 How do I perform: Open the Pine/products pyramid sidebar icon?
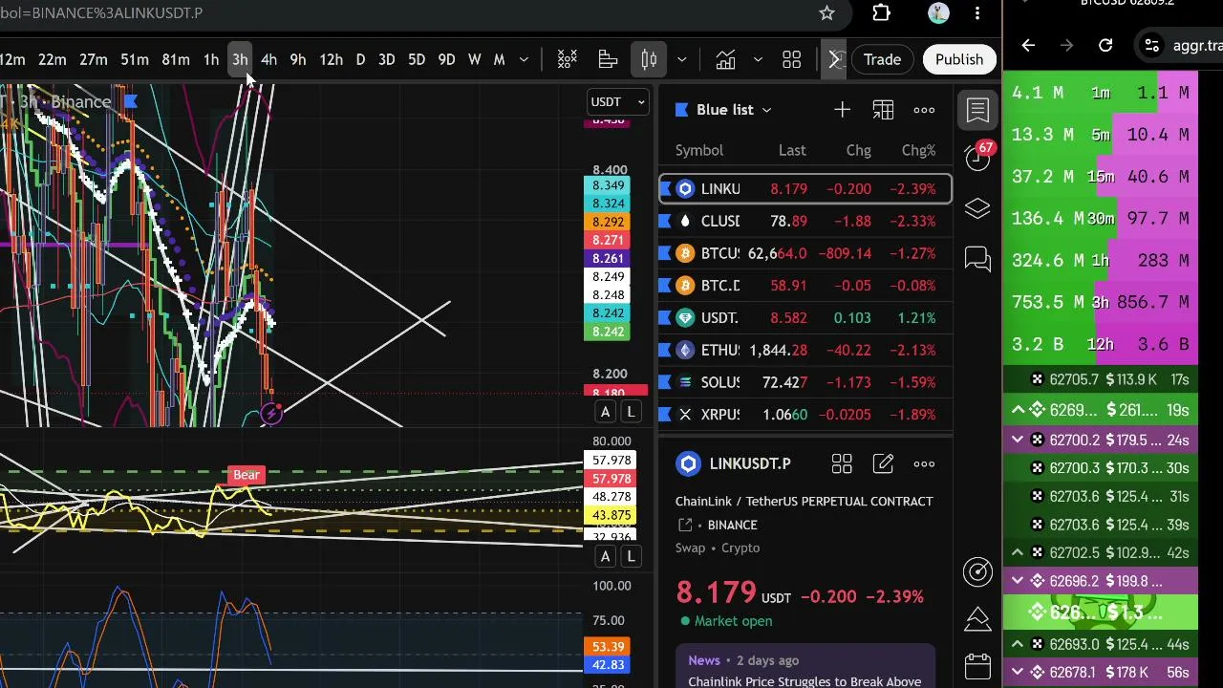[977, 618]
